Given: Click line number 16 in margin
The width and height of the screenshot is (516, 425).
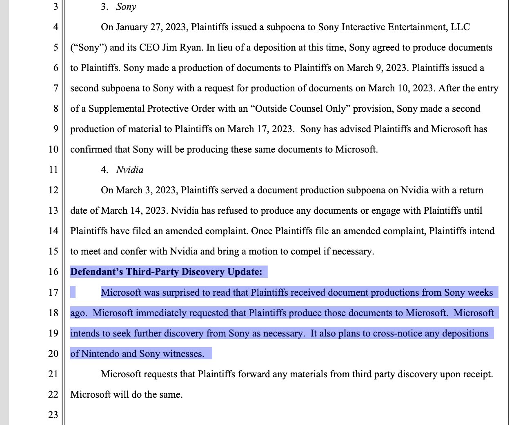Looking at the screenshot, I should pyautogui.click(x=53, y=272).
